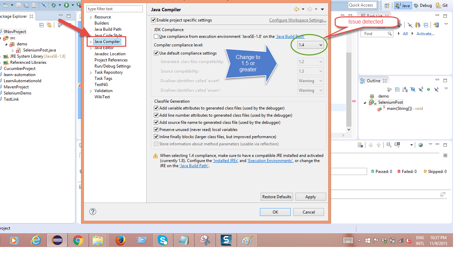Open Firefox from the Windows taskbar
Screen dimensions: 466x262
pos(120,241)
